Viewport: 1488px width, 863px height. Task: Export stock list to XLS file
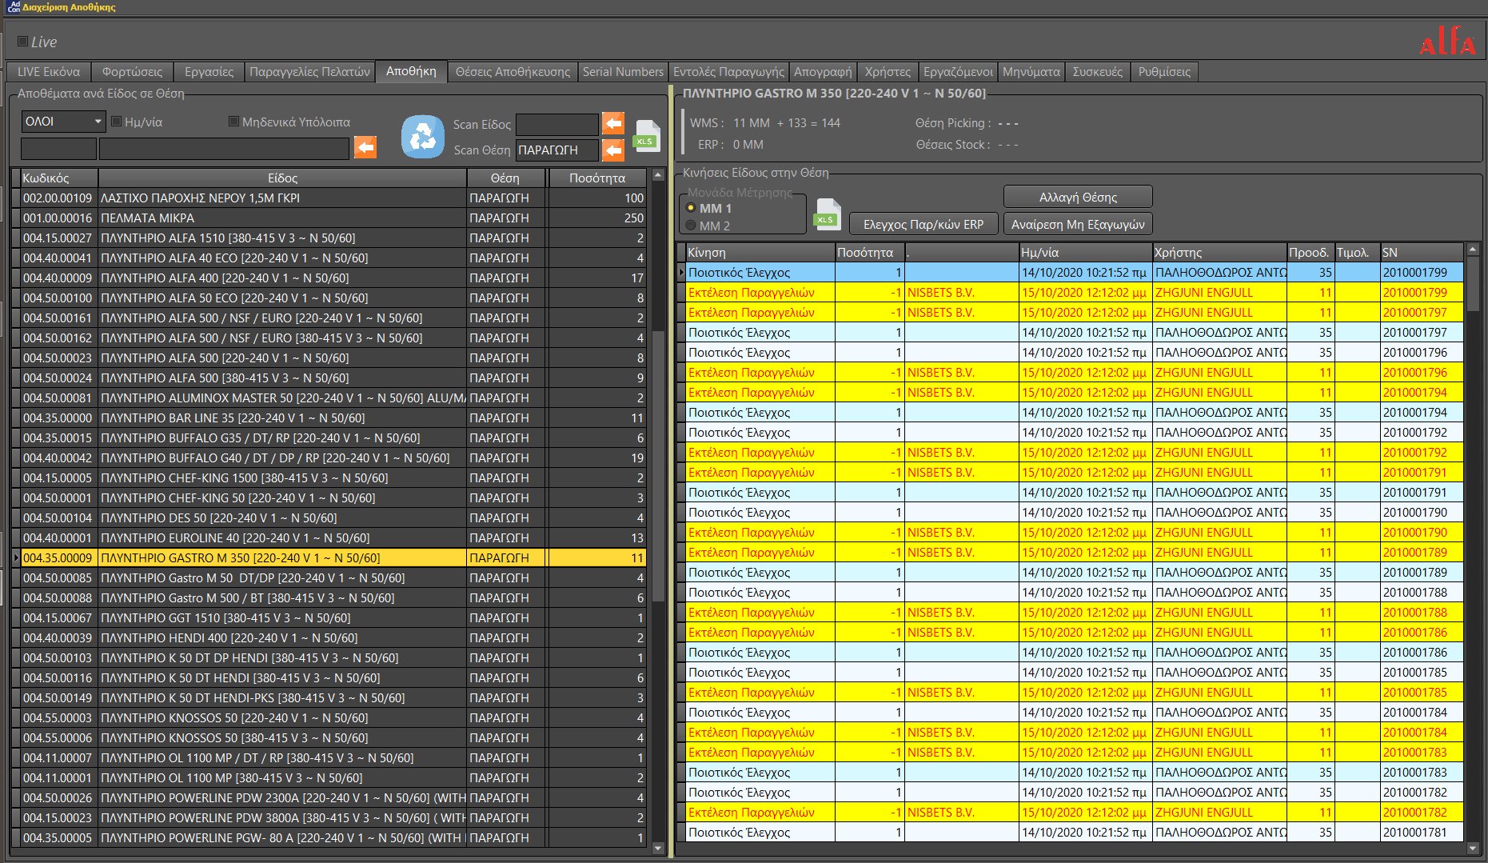(646, 136)
